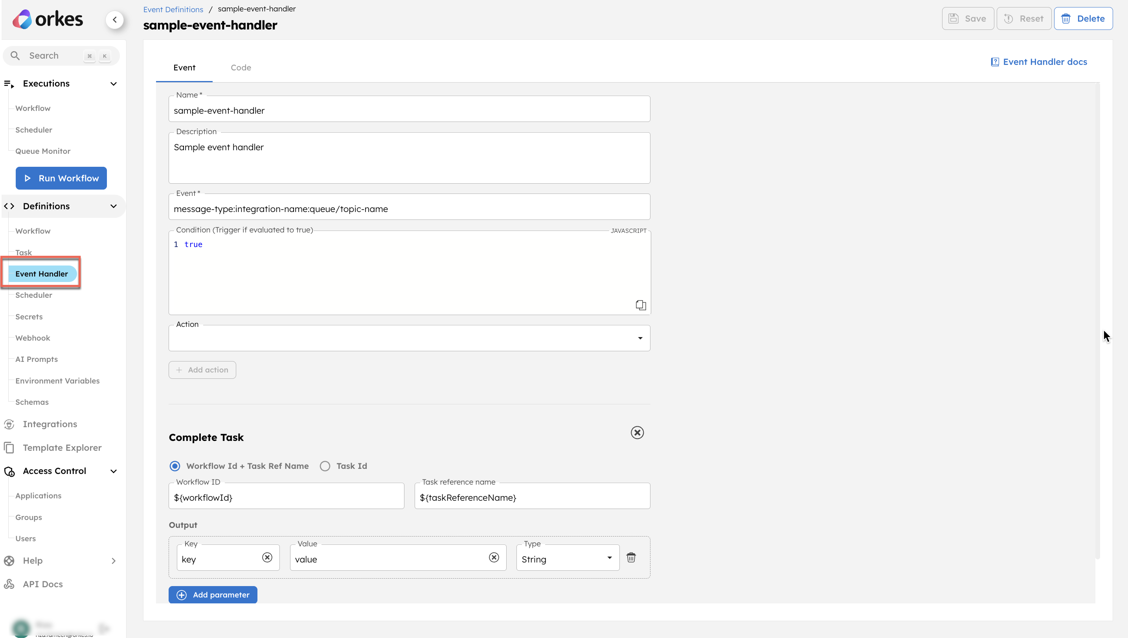Screen dimensions: 1128x638
Task: Select the Workflow Id + Task Ref Name radio button
Action: coord(175,466)
